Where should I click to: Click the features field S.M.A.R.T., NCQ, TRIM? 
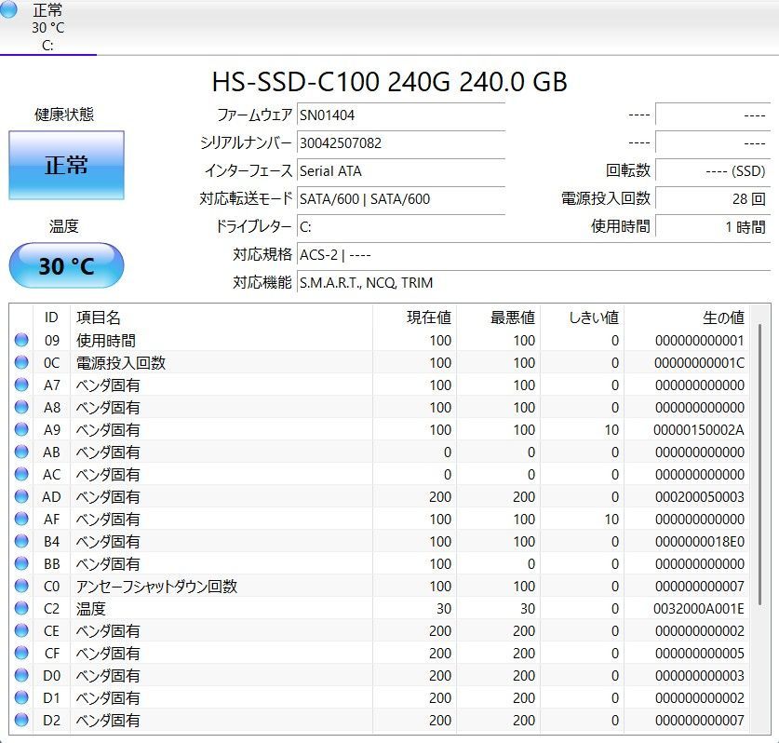tap(533, 283)
